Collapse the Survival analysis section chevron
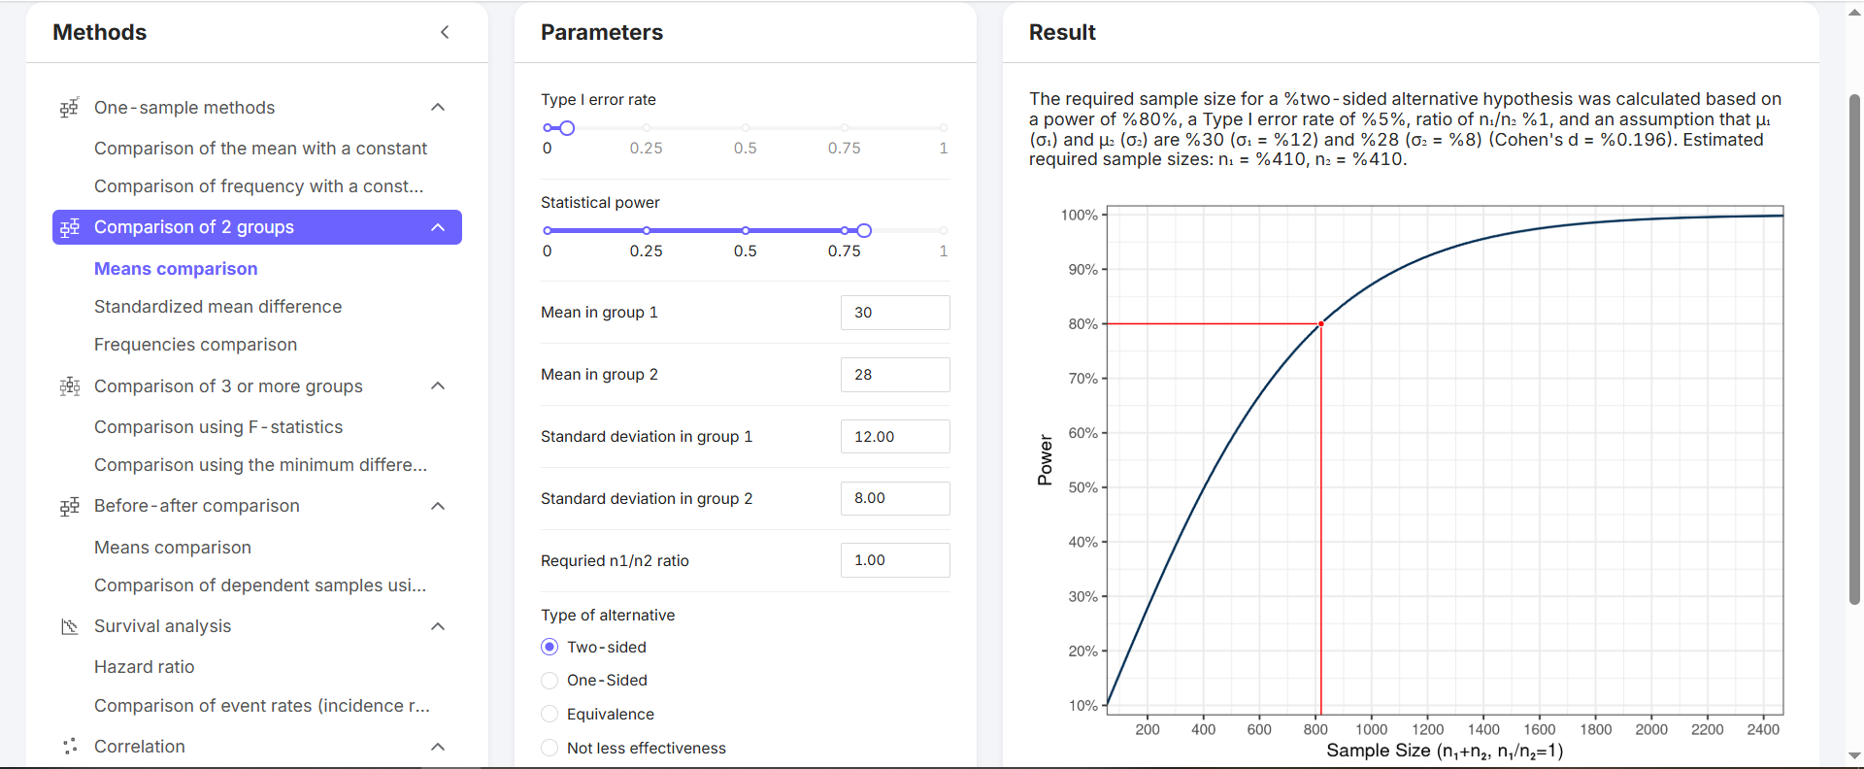1864x769 pixels. click(x=438, y=627)
